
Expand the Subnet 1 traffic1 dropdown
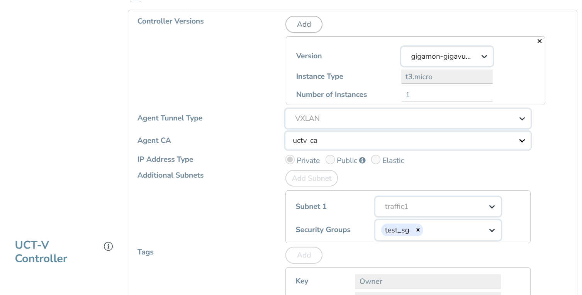[x=438, y=207]
